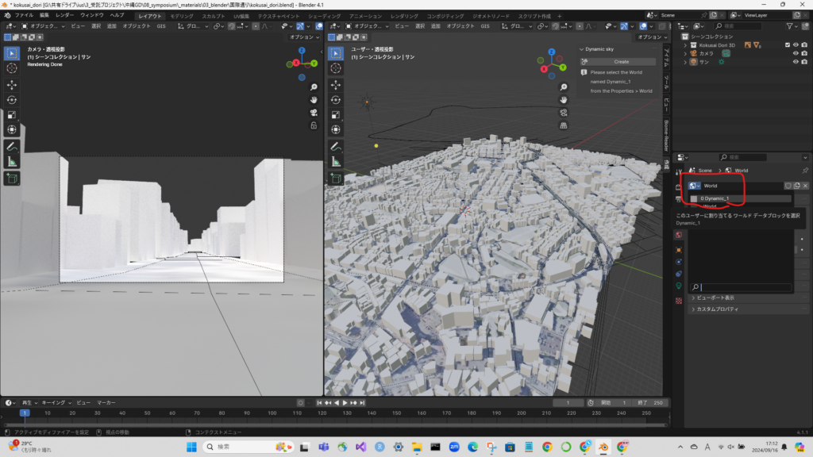The image size is (813, 457).
Task: Open the オプション dropdown in left viewport
Action: pos(304,36)
